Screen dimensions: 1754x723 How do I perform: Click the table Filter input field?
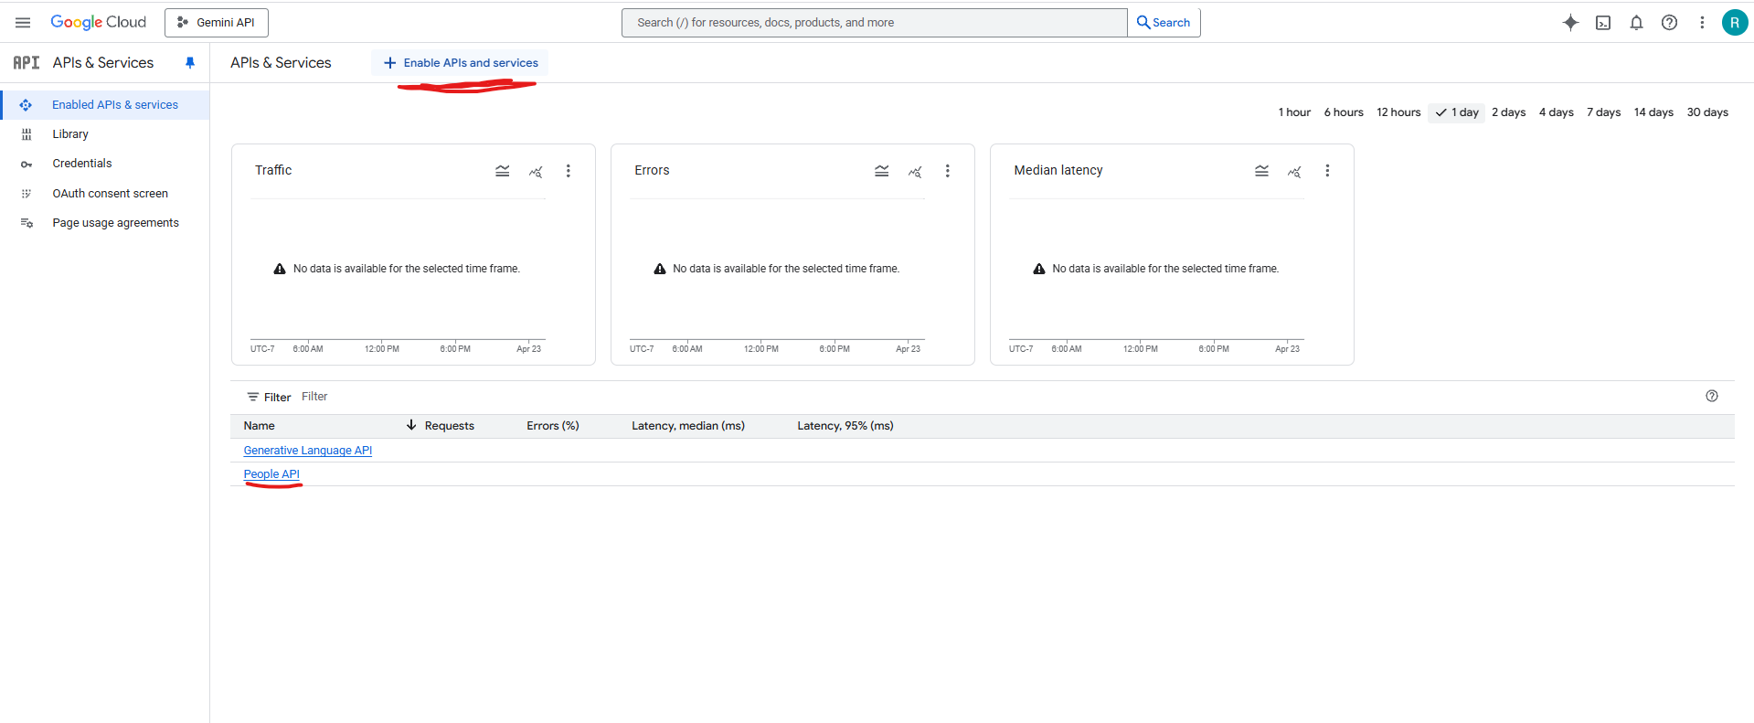pyautogui.click(x=548, y=397)
